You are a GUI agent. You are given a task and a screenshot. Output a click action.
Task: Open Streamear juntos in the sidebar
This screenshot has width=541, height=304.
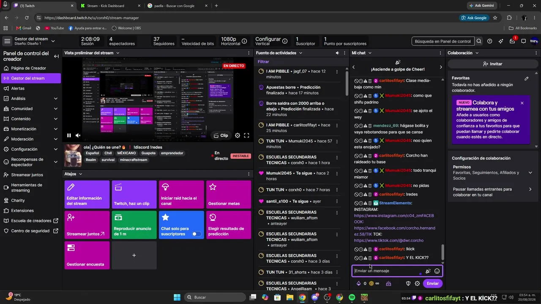tap(30, 175)
